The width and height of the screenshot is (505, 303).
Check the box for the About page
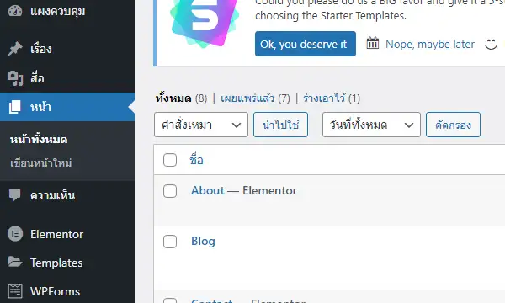click(170, 191)
